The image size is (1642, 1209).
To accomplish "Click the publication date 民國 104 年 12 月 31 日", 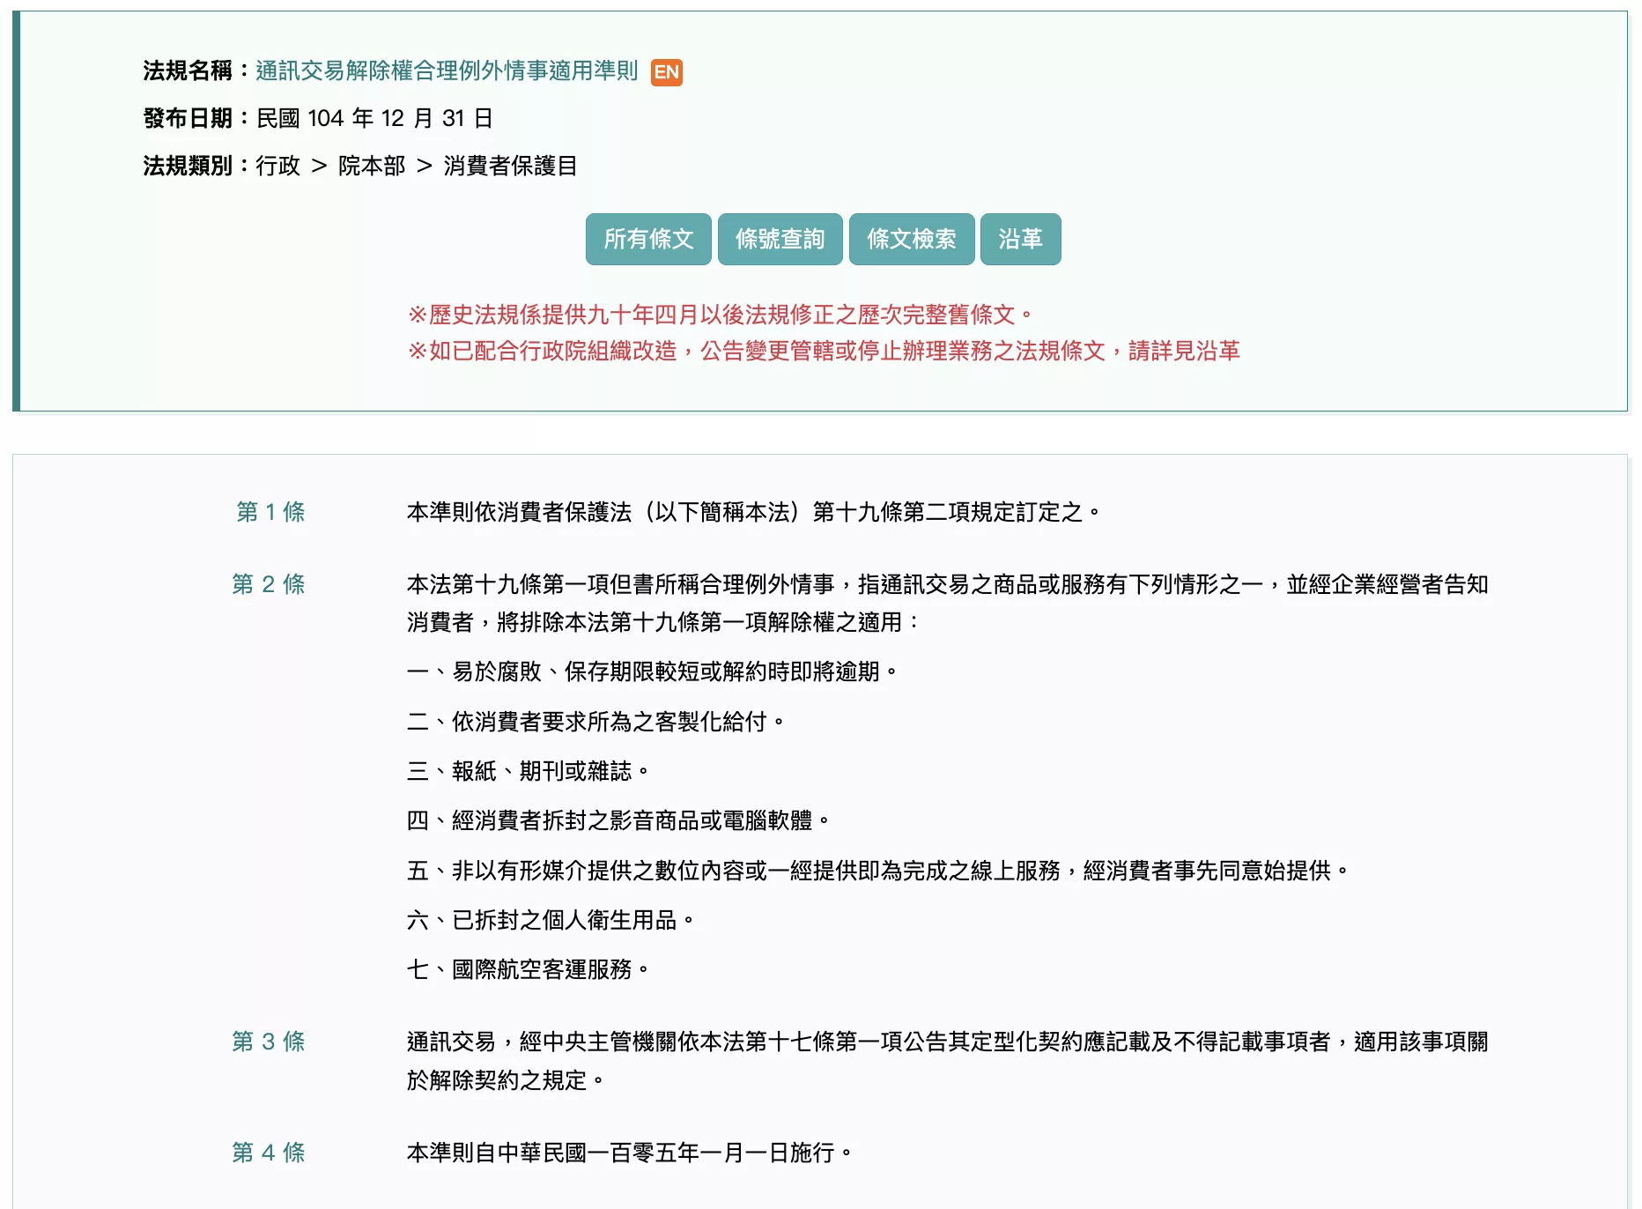I will click(x=374, y=118).
